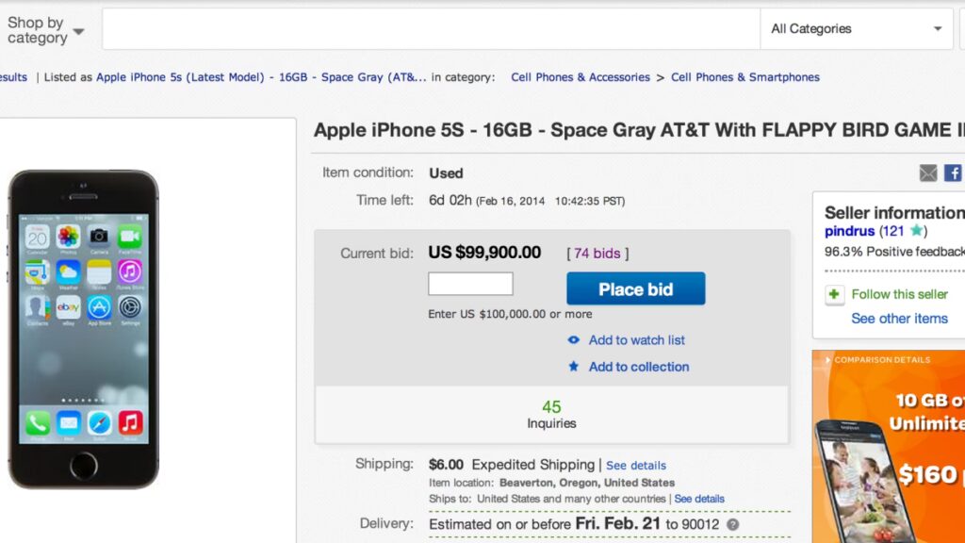Viewport: 965px width, 543px height.
Task: Click See other items link
Action: click(899, 319)
